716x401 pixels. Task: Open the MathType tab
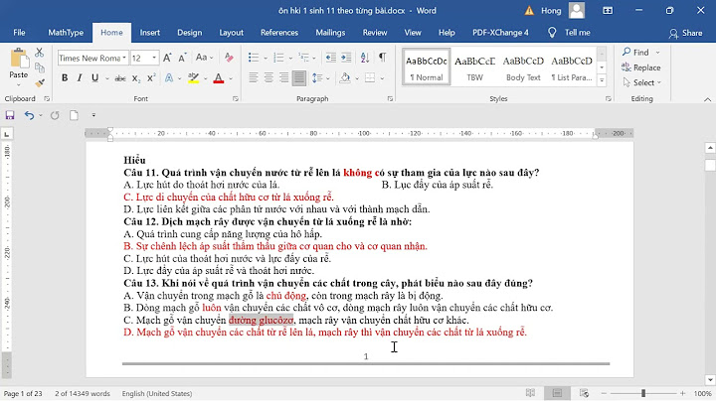(66, 33)
